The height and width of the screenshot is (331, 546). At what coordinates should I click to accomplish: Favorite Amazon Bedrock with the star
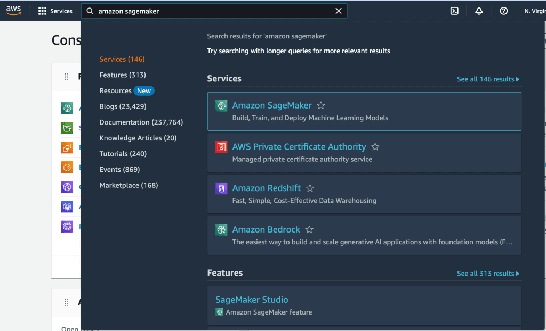[309, 229]
